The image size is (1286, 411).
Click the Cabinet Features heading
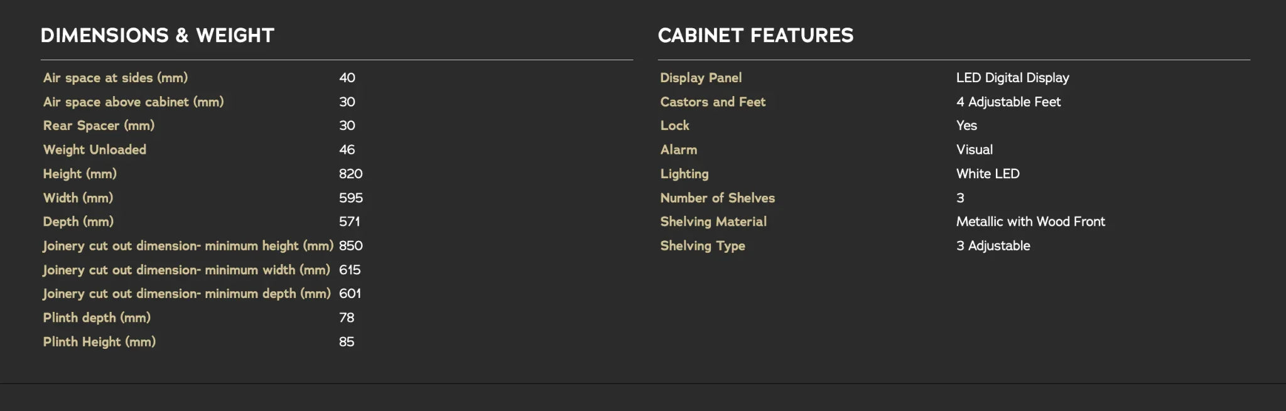click(755, 35)
